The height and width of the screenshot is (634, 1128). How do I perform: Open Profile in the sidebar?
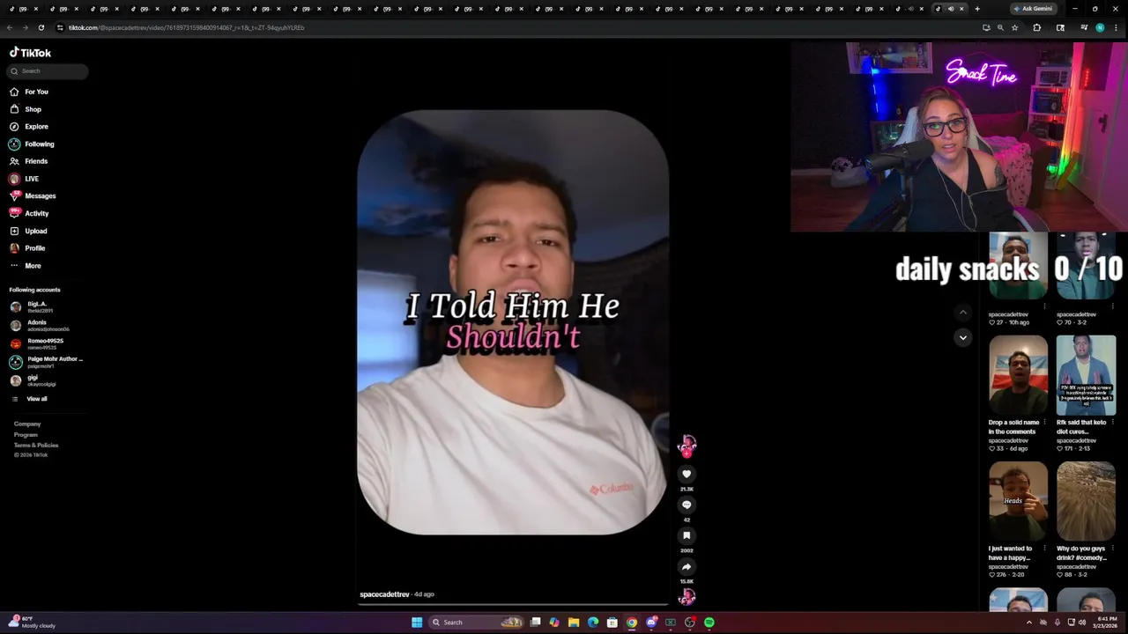pos(27,248)
